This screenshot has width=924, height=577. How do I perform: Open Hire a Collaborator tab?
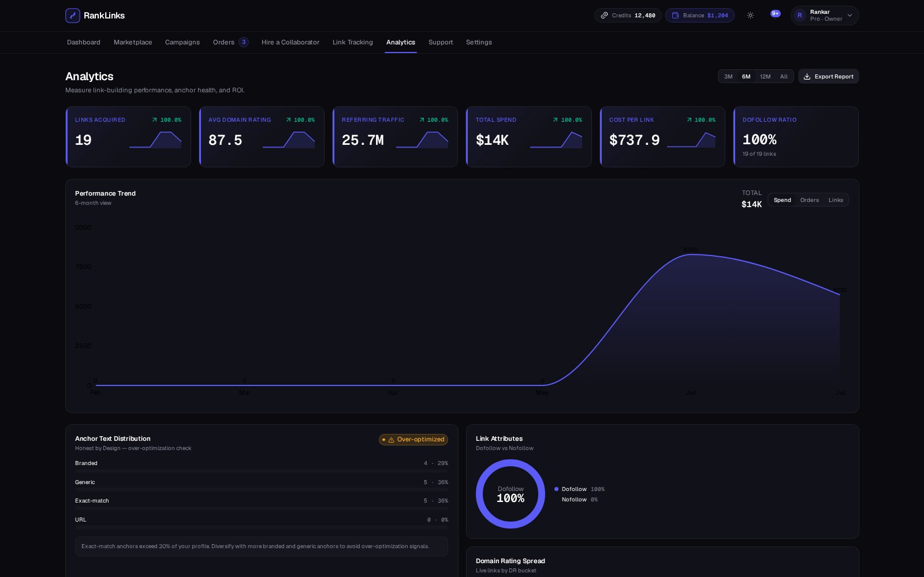(290, 42)
